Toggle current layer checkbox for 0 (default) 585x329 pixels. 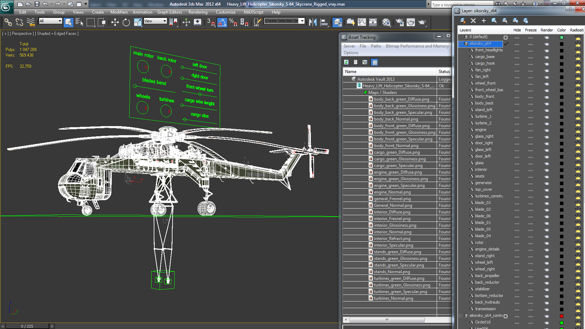506,37
